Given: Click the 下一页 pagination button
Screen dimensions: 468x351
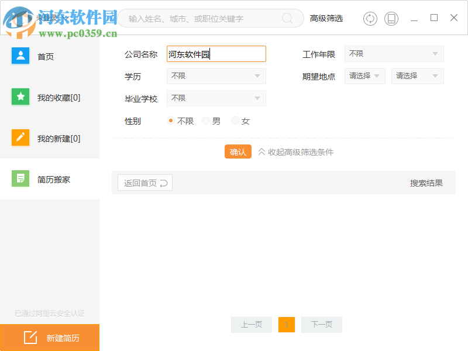Looking at the screenshot, I should tap(321, 325).
